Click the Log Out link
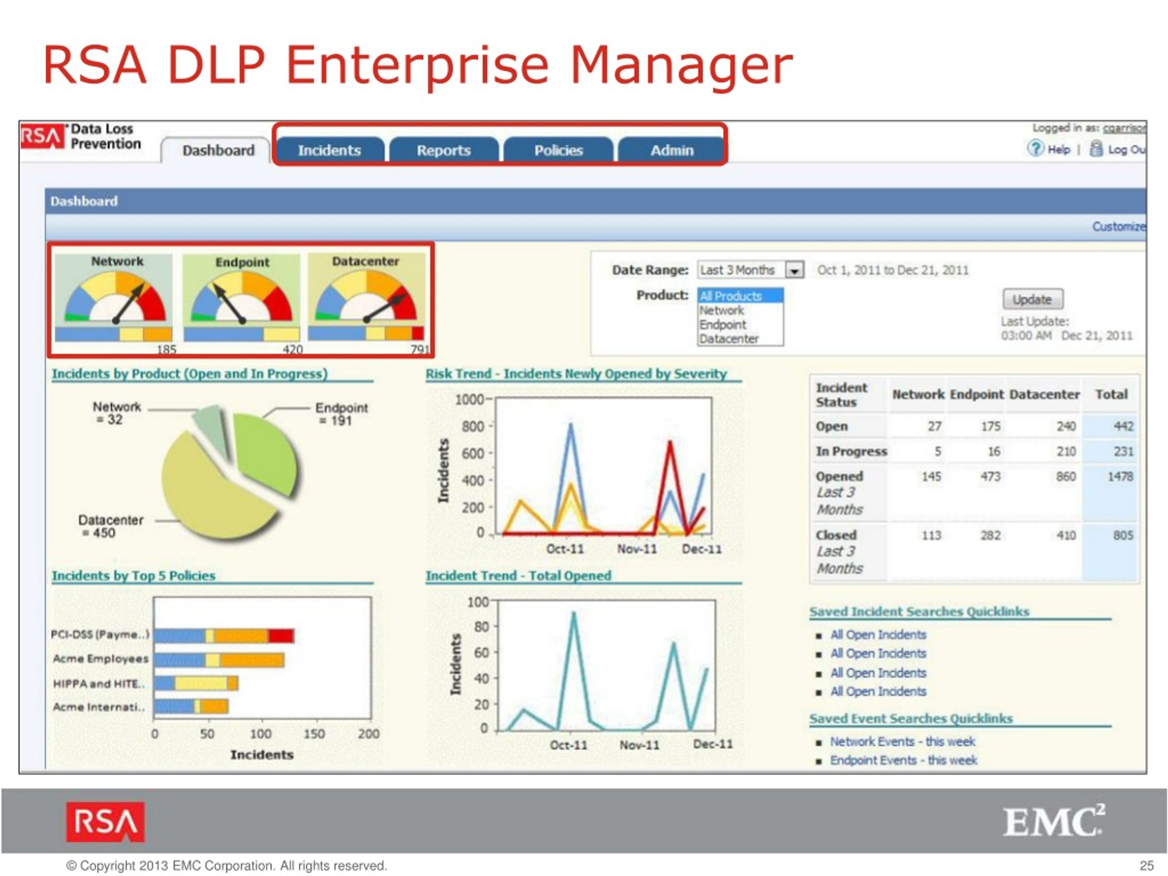This screenshot has width=1168, height=876. point(1126,150)
